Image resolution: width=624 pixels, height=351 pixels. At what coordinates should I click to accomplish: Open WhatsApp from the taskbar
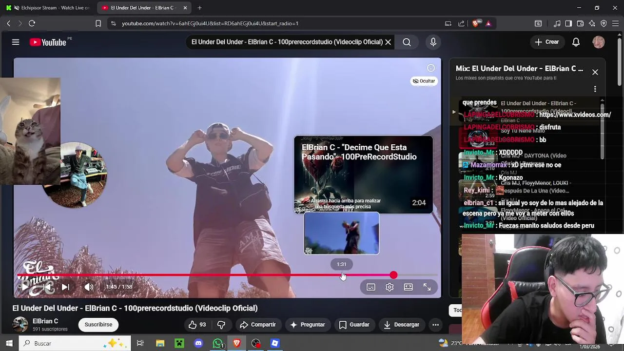coord(218,343)
